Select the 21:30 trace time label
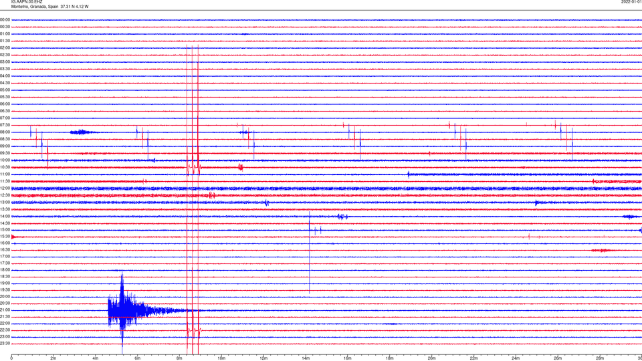Viewport: 642px width, 361px height. pyautogui.click(x=5, y=317)
